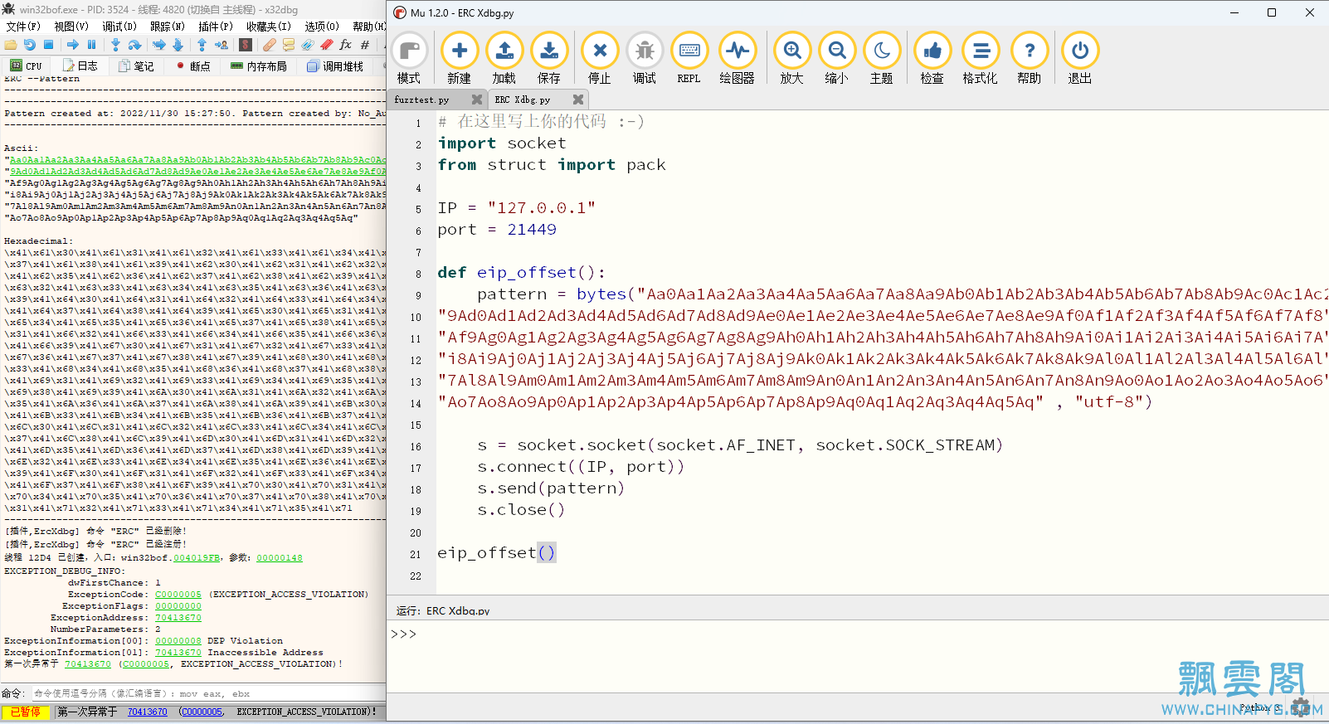1329x724 pixels.
Task: Zoom out with 缩小 button
Action: (837, 59)
